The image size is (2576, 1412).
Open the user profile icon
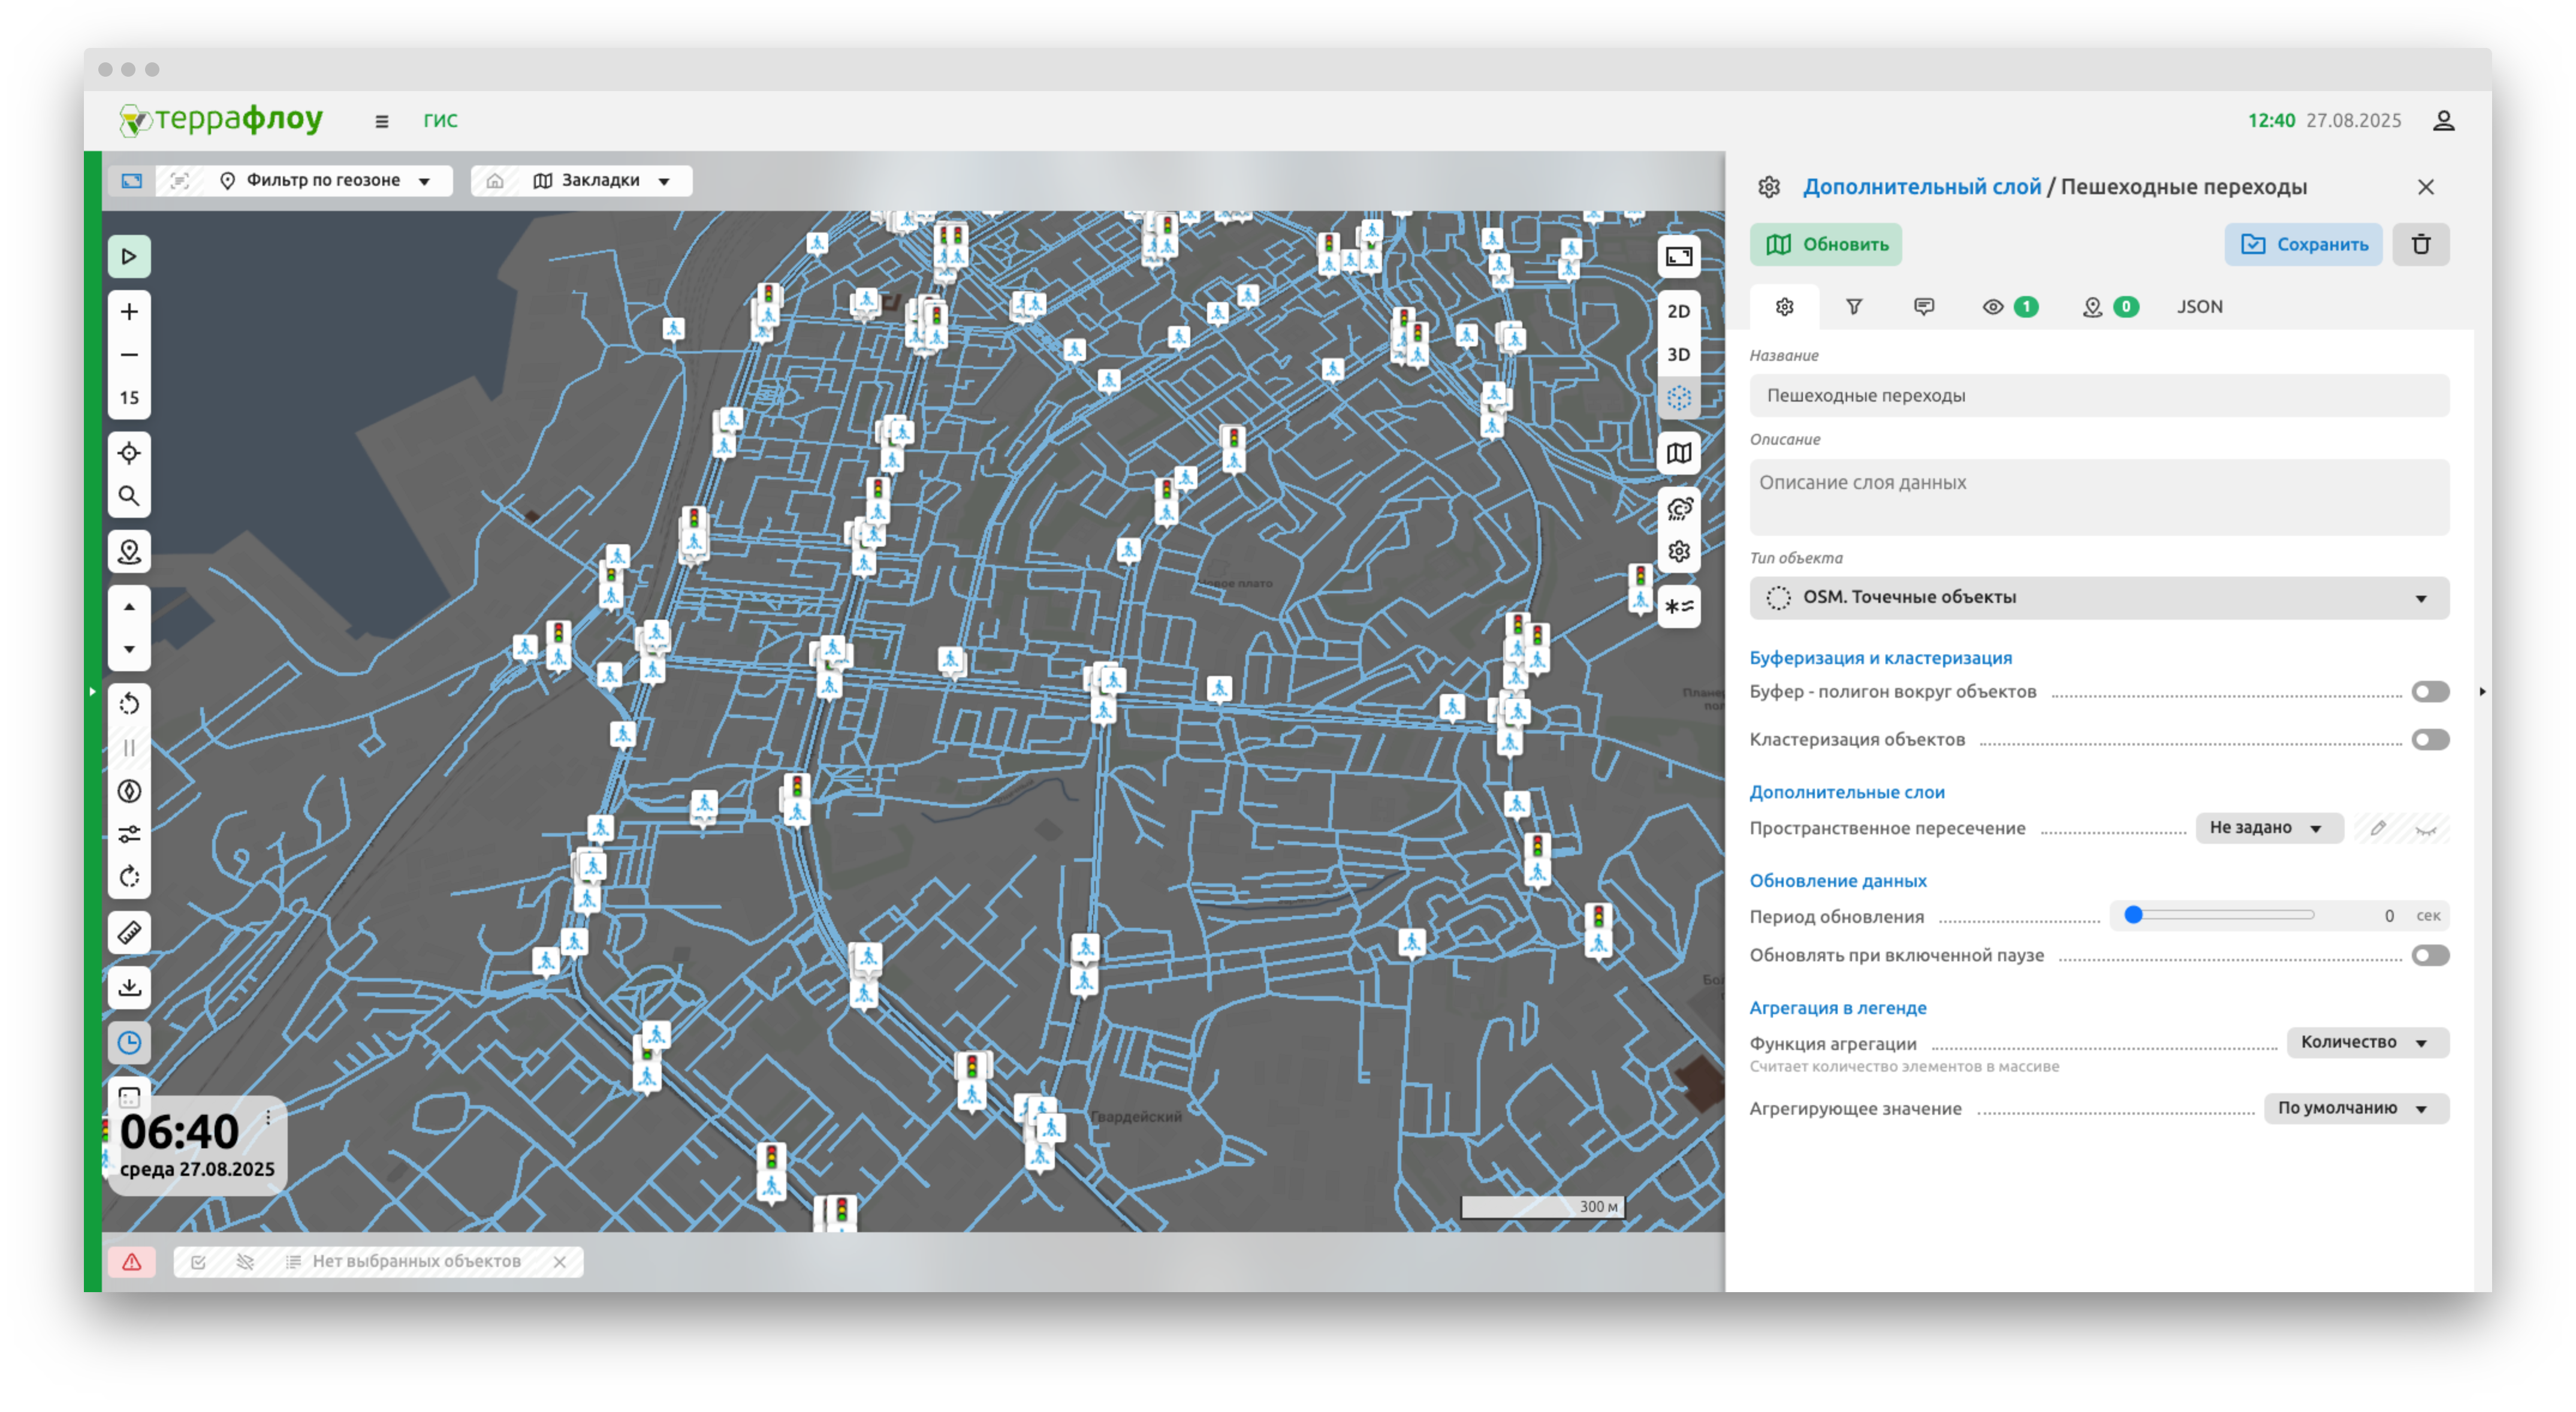tap(2443, 121)
